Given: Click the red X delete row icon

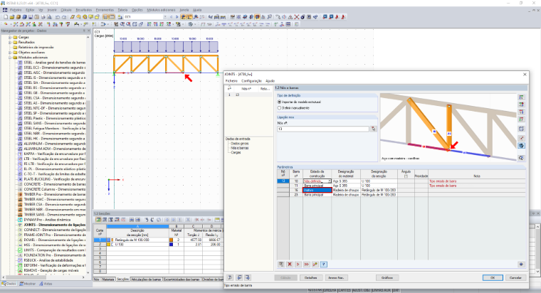Looking at the screenshot, I should pyautogui.click(x=290, y=265).
